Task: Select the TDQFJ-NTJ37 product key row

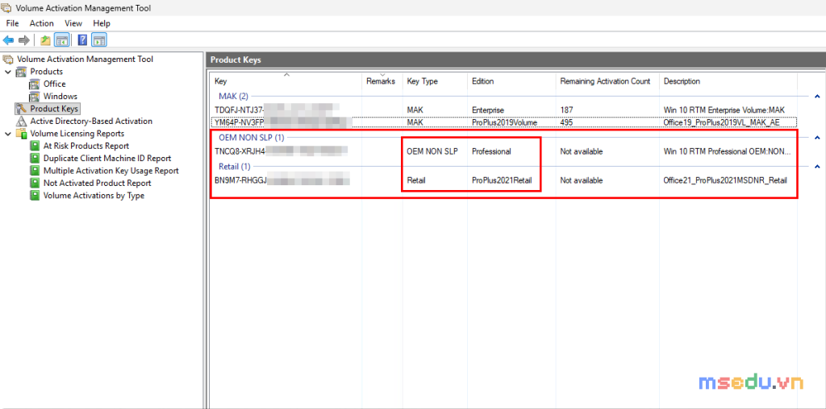Action: pos(503,109)
